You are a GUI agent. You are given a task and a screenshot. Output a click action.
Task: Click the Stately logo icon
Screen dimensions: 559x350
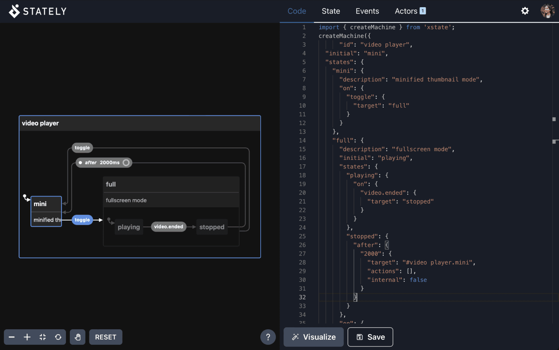point(14,11)
